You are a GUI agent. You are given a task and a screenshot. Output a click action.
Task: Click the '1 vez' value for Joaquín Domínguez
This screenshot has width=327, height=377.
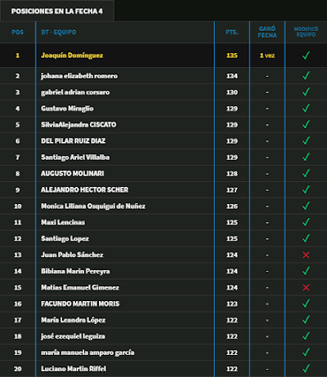tap(267, 55)
